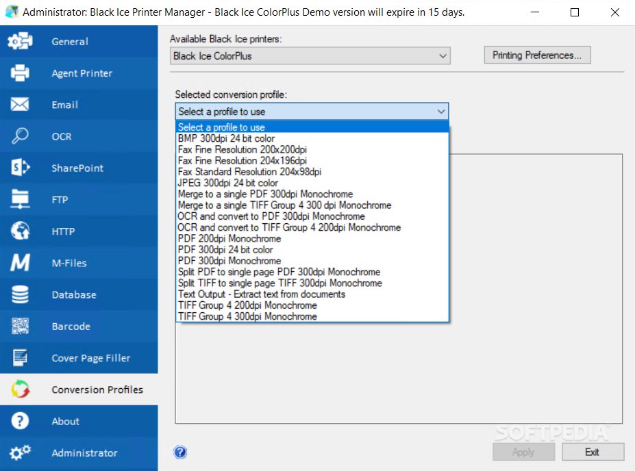Select Fax Fine Resolution 204x196dpi profile
635x471 pixels.
[x=312, y=161]
